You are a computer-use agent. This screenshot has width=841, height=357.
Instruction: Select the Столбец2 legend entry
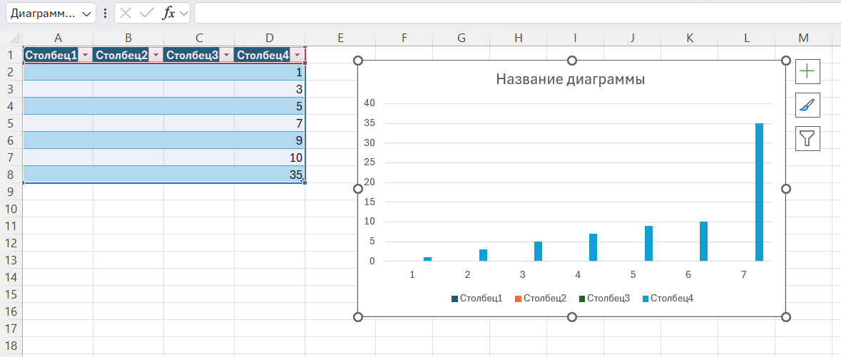click(541, 298)
